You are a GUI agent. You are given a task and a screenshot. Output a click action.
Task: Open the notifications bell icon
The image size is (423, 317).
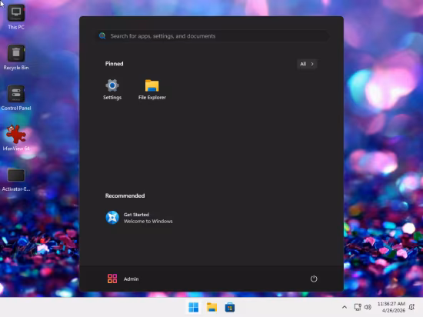point(411,307)
